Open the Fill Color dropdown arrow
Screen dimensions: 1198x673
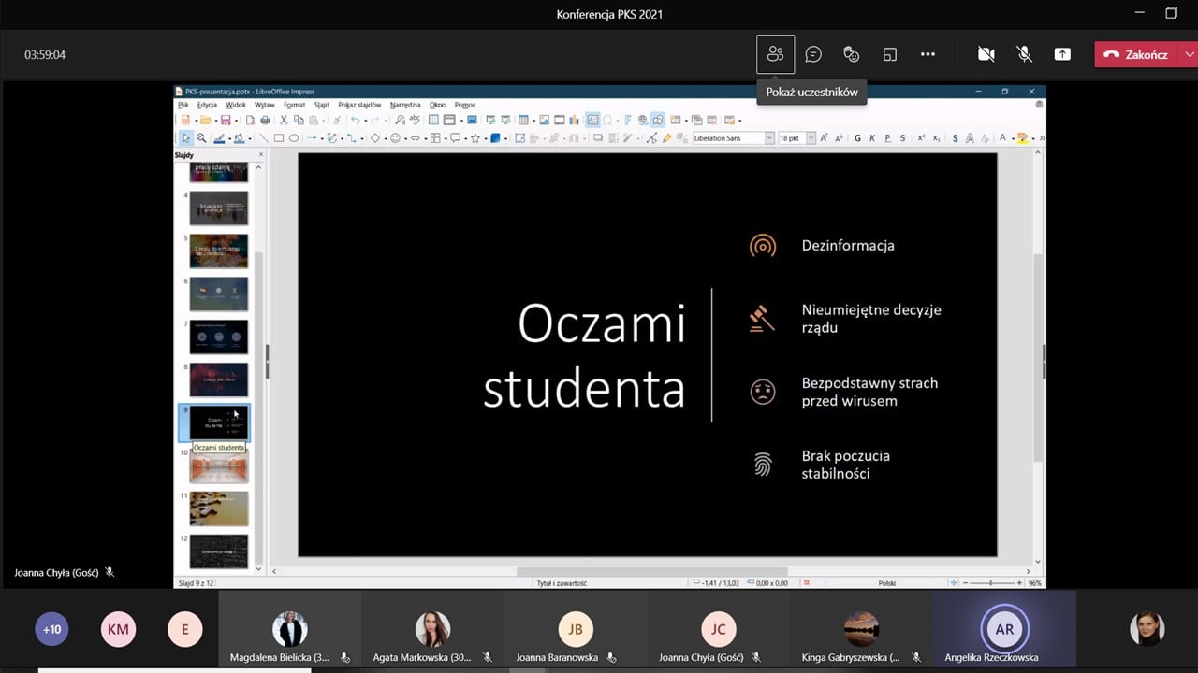[250, 138]
